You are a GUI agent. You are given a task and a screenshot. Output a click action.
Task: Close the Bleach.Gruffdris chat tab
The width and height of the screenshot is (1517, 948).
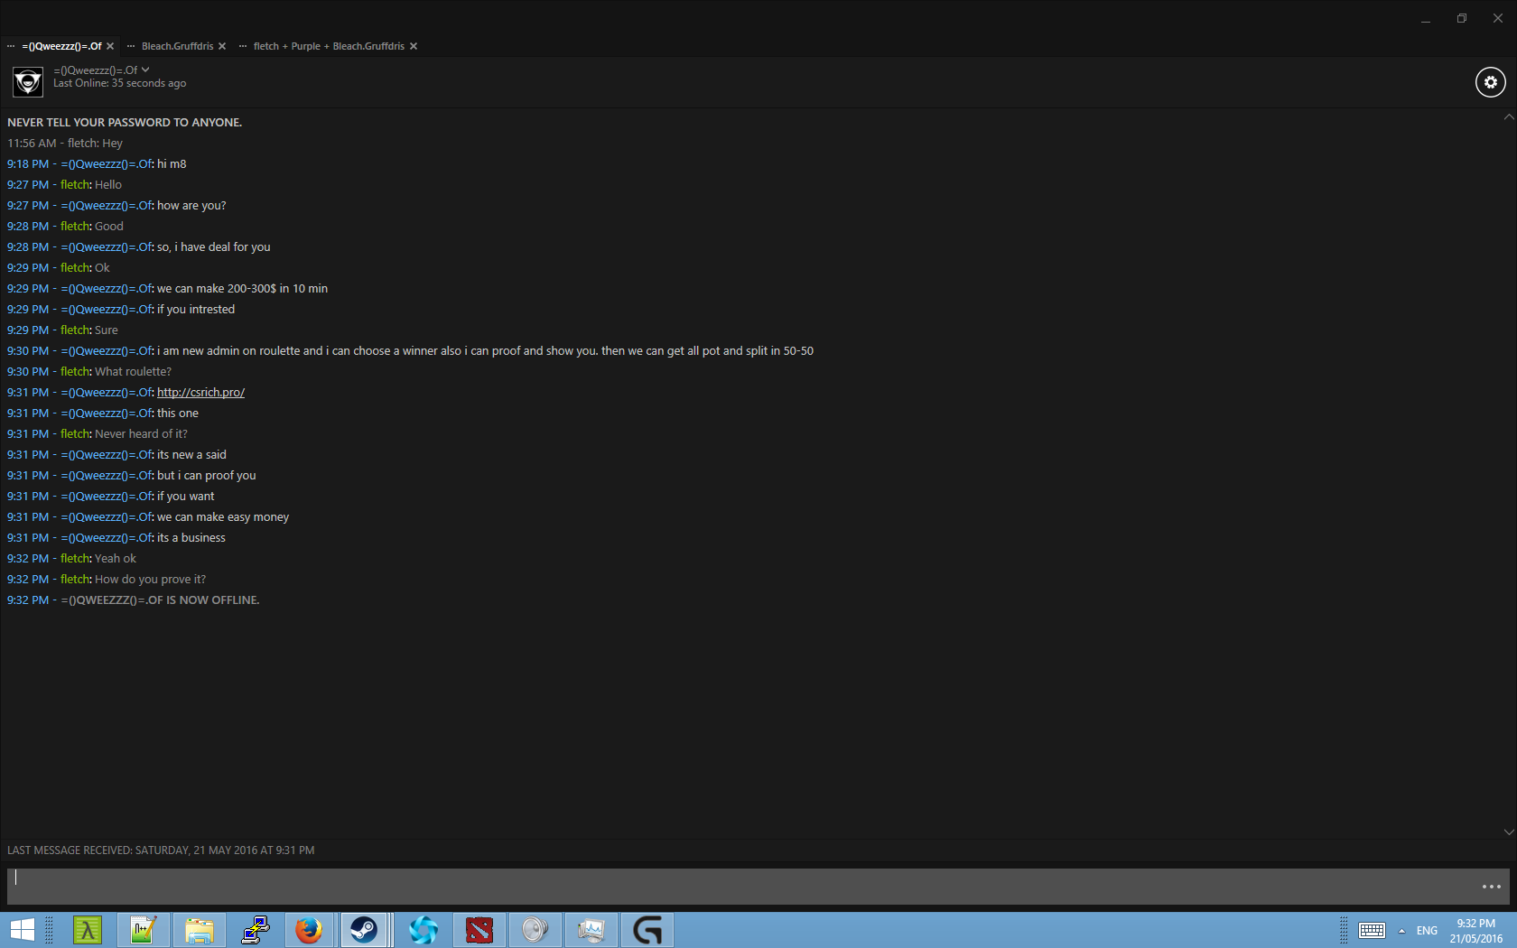(x=222, y=46)
